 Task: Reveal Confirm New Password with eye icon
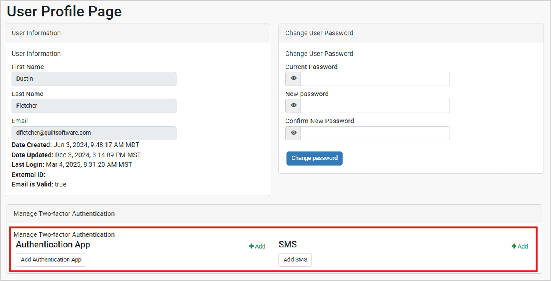point(294,133)
